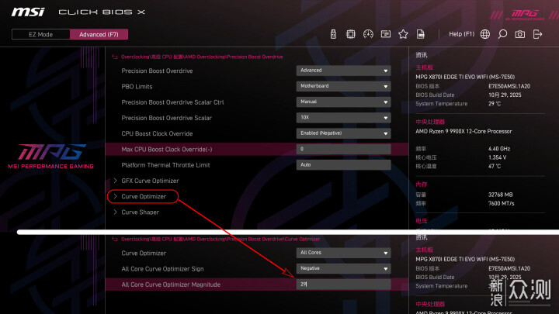Click Max CPU Boost Clock Override value field

click(343, 149)
